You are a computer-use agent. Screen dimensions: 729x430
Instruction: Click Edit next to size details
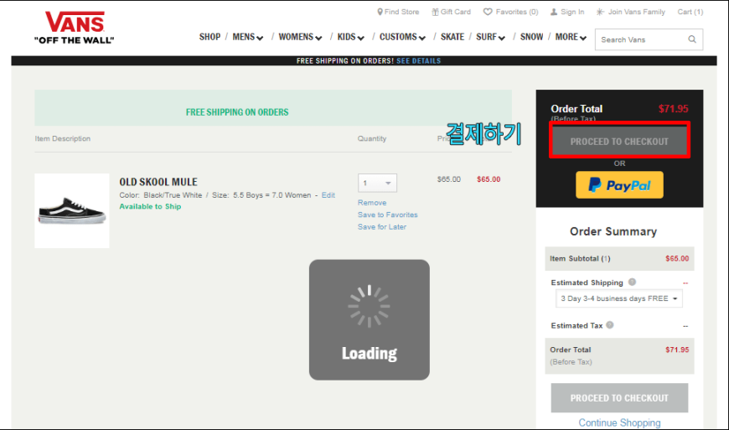[328, 195]
